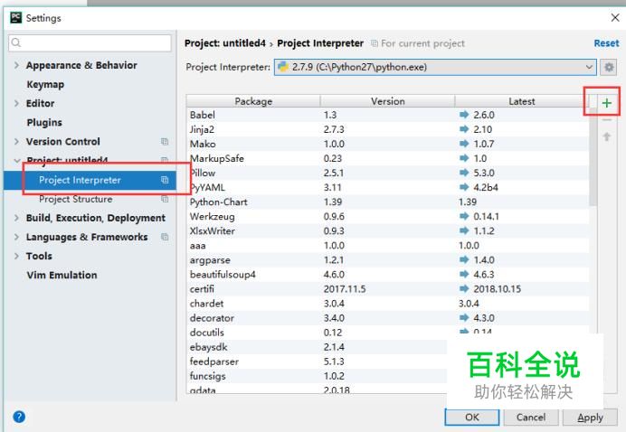Select Project Structure tree item
This screenshot has height=432, width=626.
click(75, 199)
